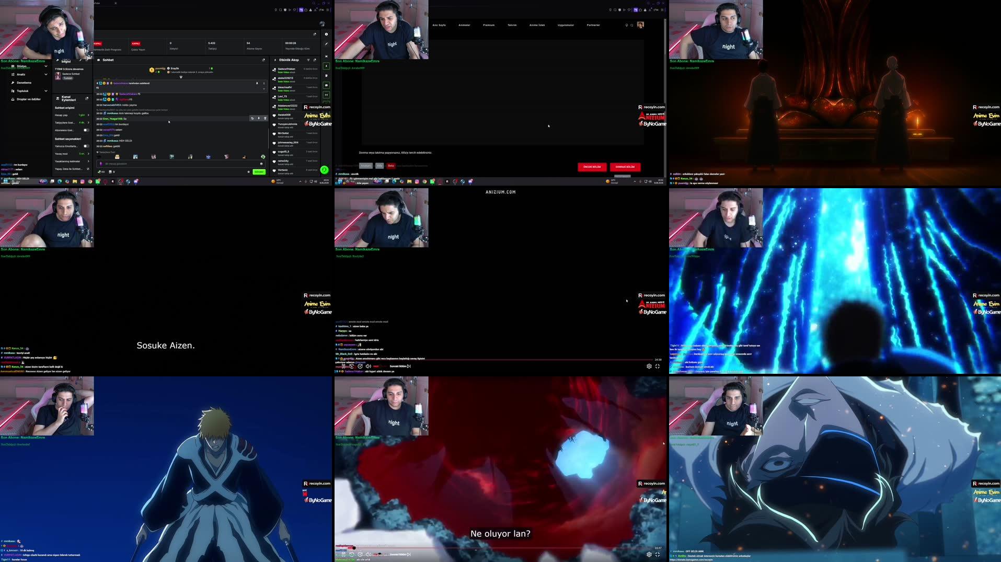Open the Yasaklanmış kelimeler chevron
Viewport: 1001px width, 562px height.
[88, 162]
